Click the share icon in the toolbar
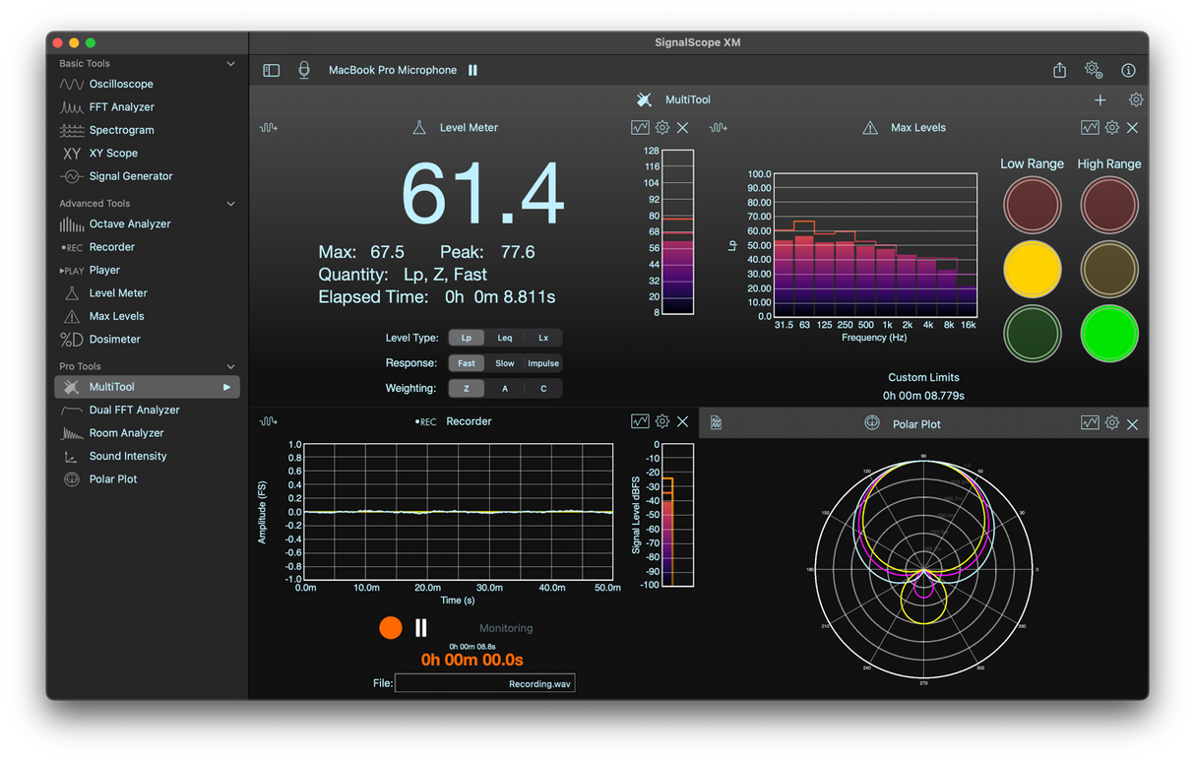The height and width of the screenshot is (761, 1195). pyautogui.click(x=1058, y=70)
